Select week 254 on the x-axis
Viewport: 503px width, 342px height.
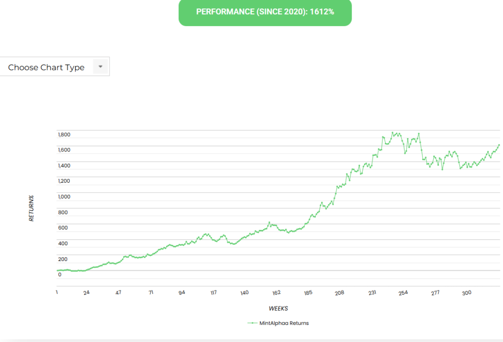(403, 293)
